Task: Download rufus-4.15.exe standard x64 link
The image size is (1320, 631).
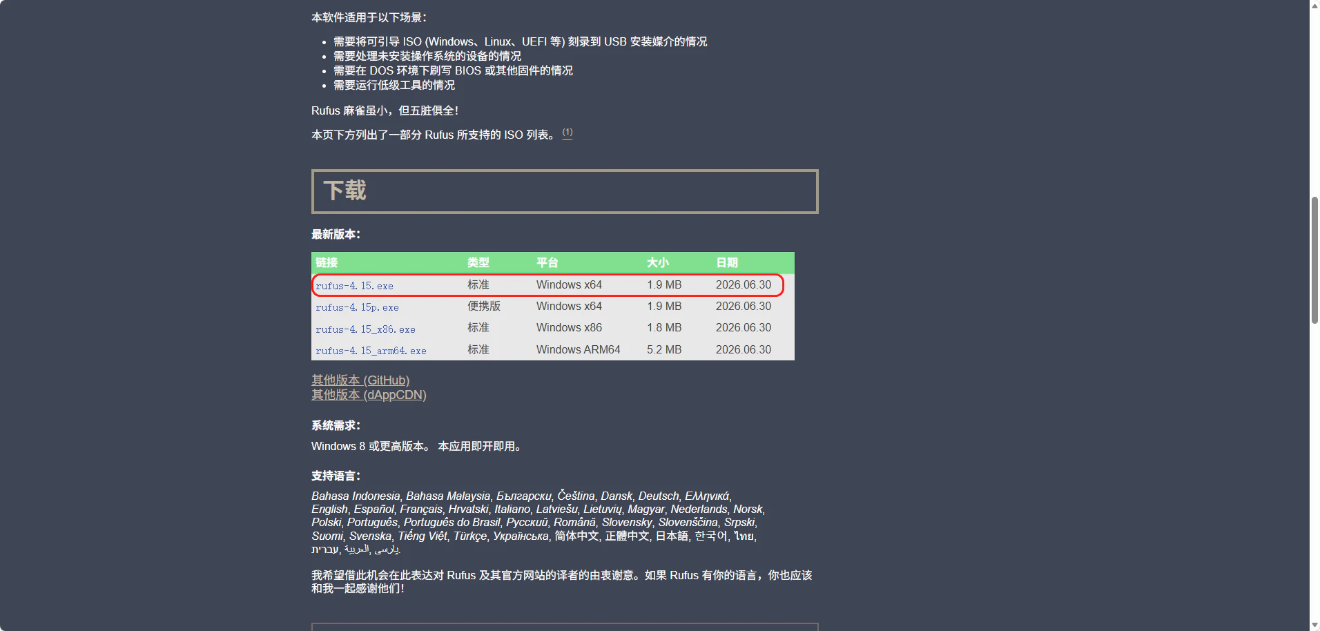Action: (x=354, y=286)
